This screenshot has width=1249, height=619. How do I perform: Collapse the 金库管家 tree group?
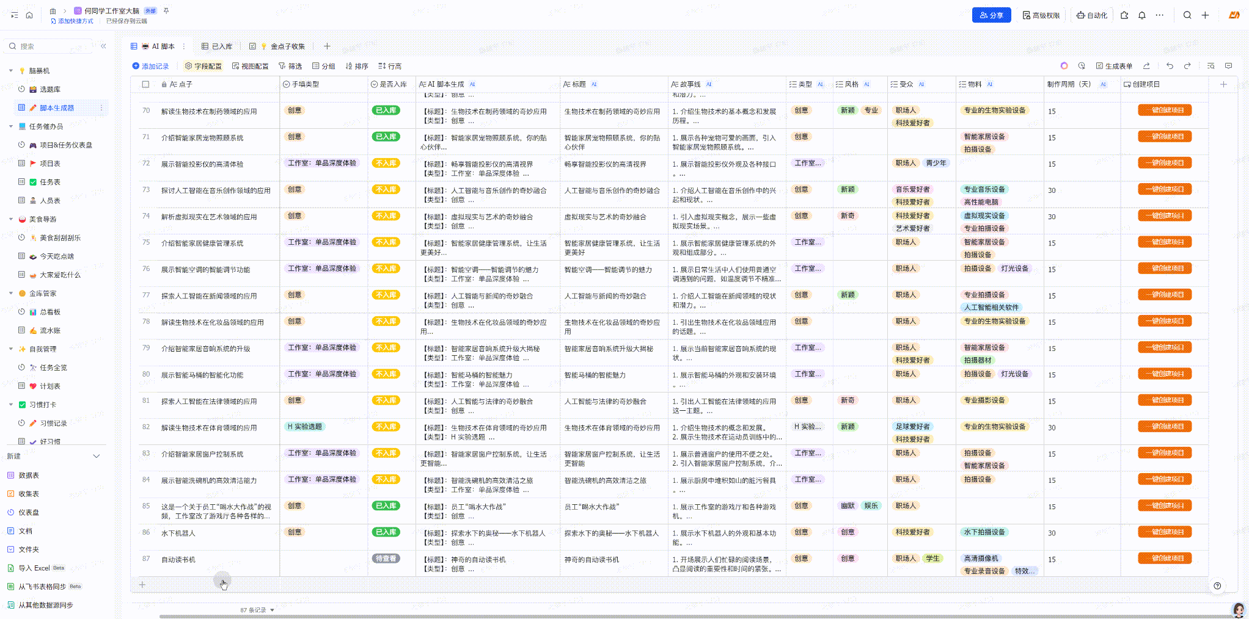pyautogui.click(x=11, y=294)
